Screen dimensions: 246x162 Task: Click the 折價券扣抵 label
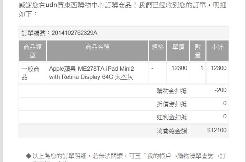172,104
